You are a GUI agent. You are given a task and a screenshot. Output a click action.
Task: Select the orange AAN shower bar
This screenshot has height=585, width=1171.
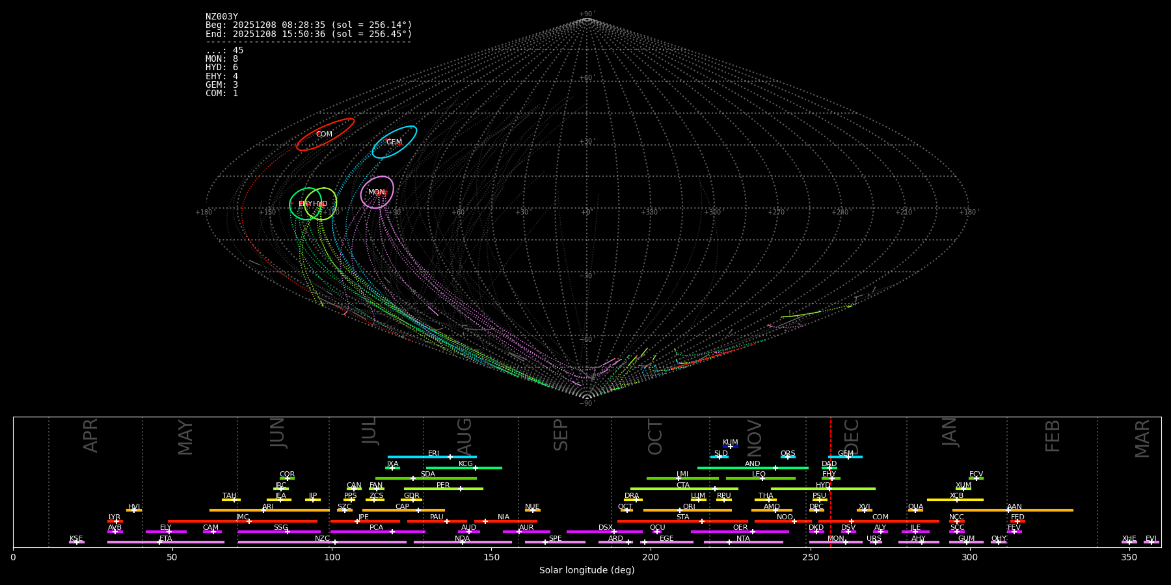(x=1012, y=510)
